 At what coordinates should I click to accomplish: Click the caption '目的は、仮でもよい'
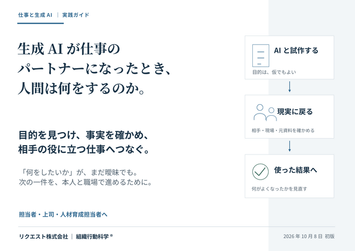[x=274, y=72]
